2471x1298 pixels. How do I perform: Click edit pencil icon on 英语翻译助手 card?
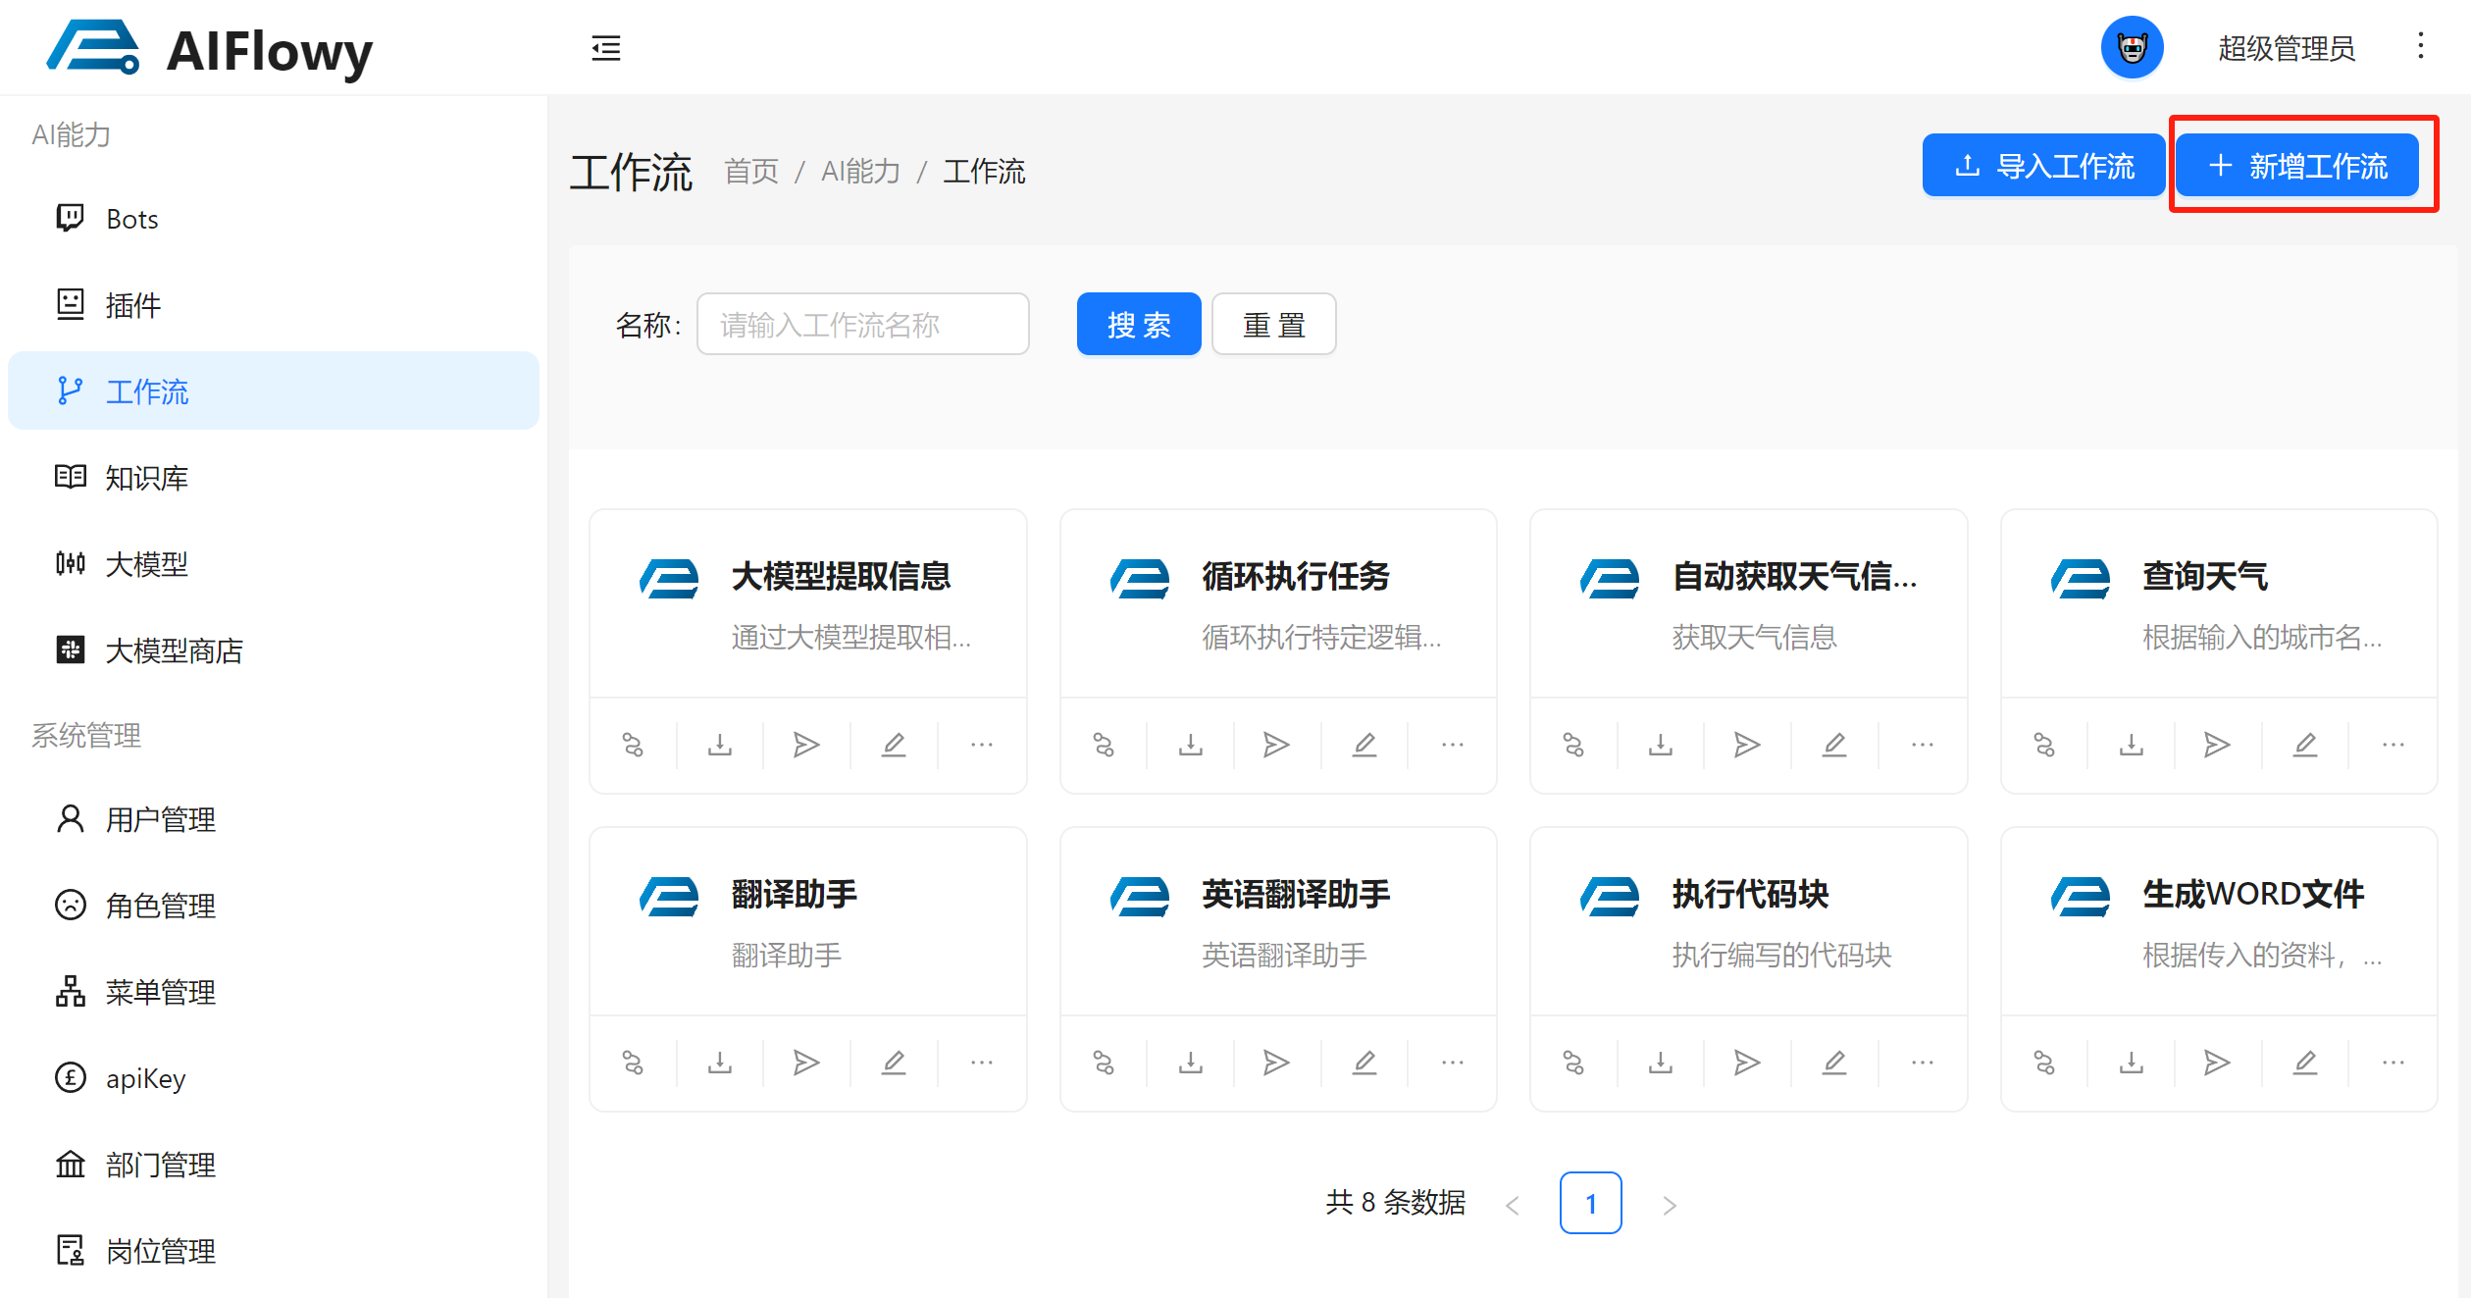click(1364, 1063)
